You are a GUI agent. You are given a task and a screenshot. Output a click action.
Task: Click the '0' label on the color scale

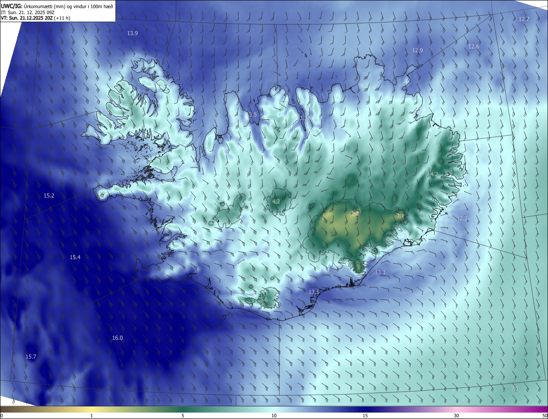pyautogui.click(x=2, y=416)
